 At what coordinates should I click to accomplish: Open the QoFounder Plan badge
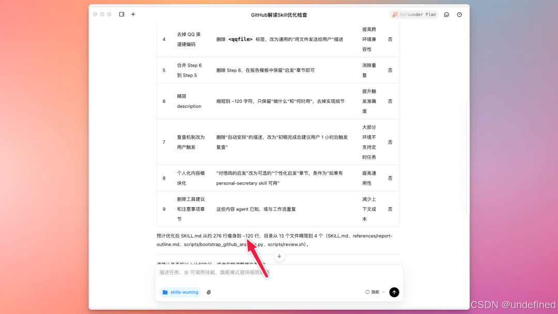414,14
